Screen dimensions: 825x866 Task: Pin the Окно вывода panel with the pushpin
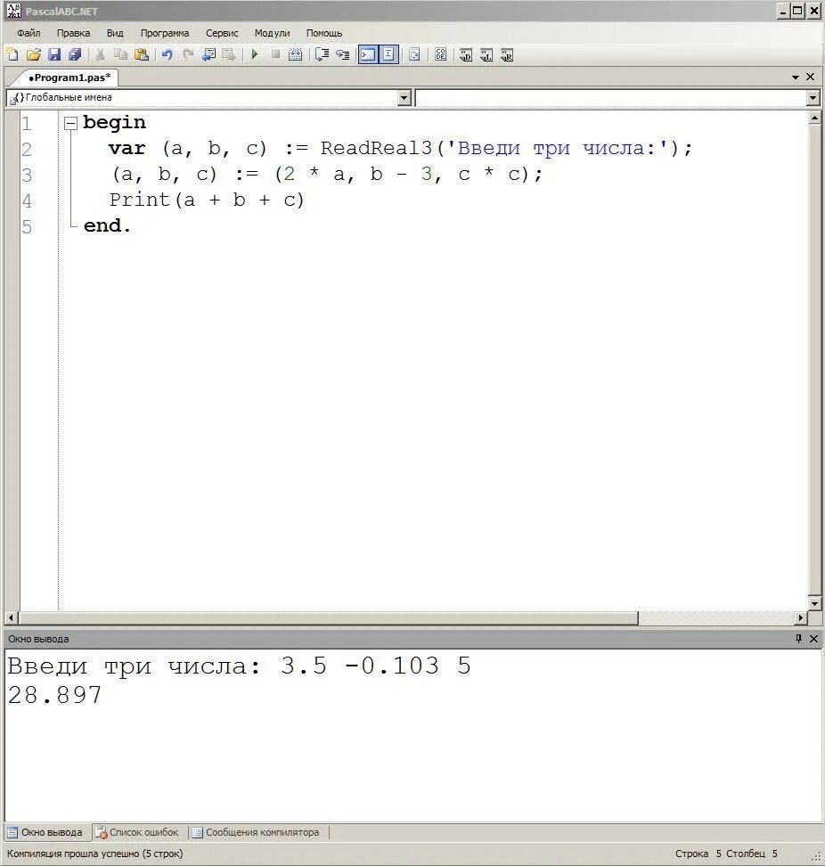[798, 639]
